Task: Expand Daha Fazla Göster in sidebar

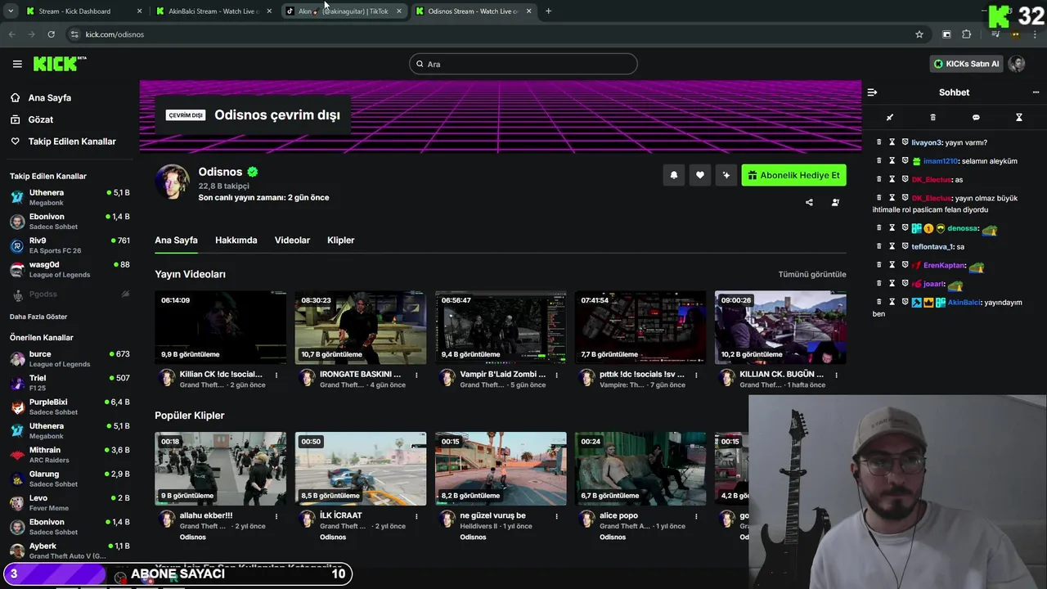Action: pos(38,317)
